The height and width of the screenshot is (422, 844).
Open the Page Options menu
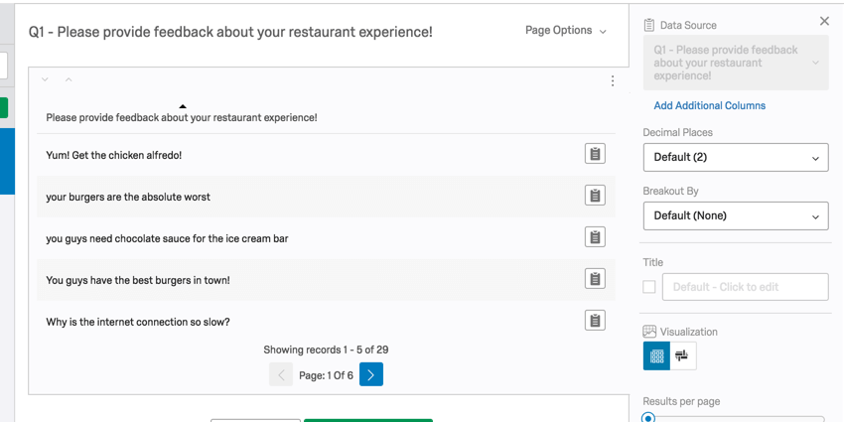point(565,31)
